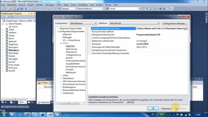The image size is (208, 117).
Task: Click the Save disk icon in toolbar
Action: [x=18, y=9]
